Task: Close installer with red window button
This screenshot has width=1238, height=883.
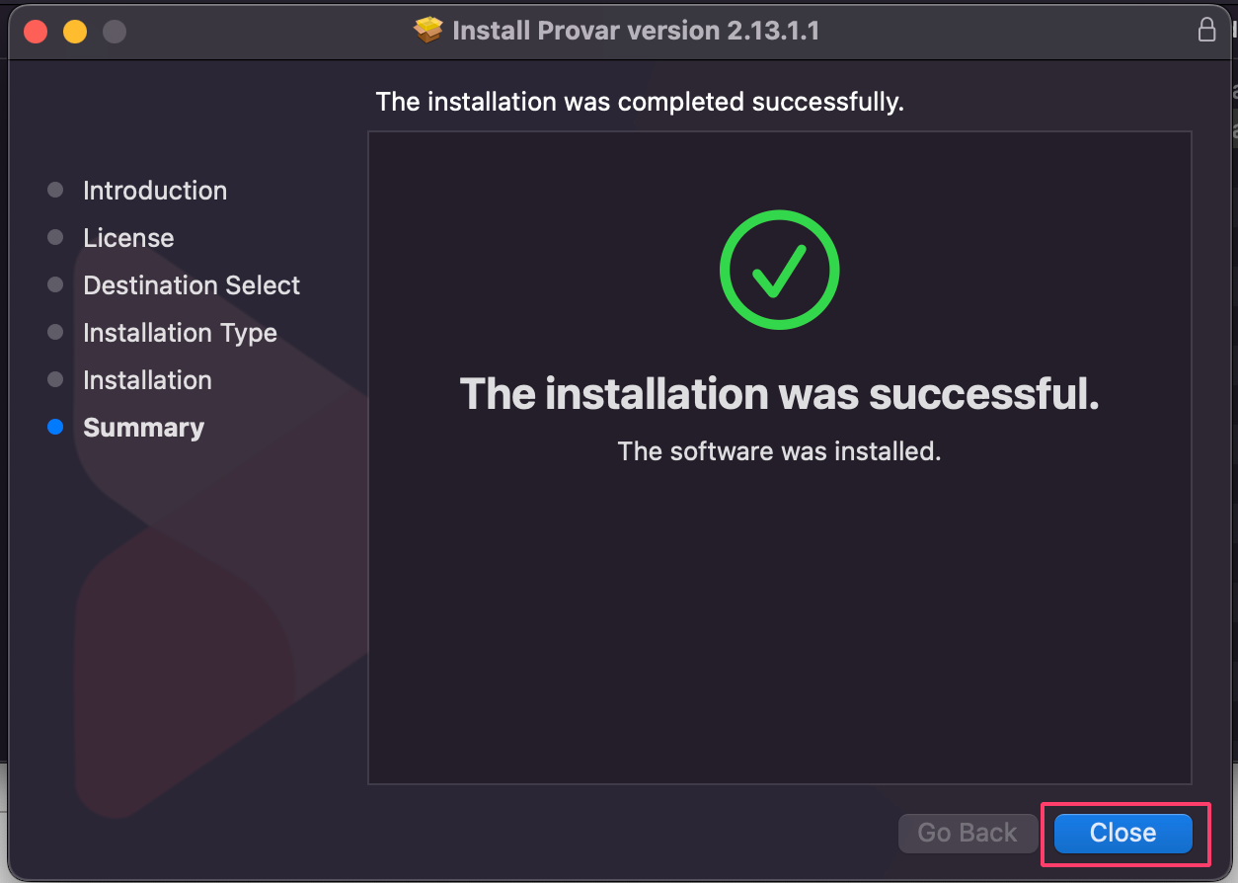Action: click(36, 32)
